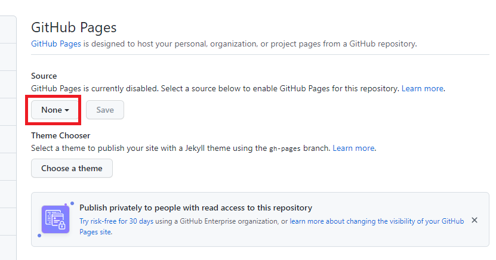Follow Learn more link under Theme Chooser
Viewport: 496px width, 260px height.
[353, 148]
